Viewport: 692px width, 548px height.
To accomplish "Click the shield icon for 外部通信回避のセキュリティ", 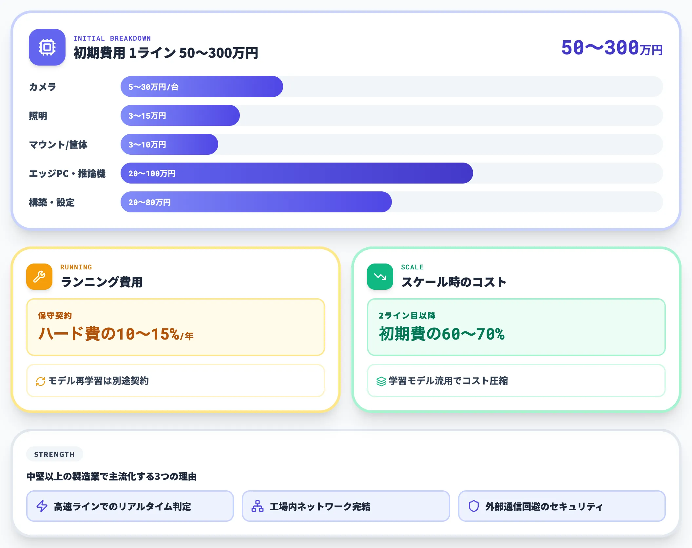I will tap(473, 506).
